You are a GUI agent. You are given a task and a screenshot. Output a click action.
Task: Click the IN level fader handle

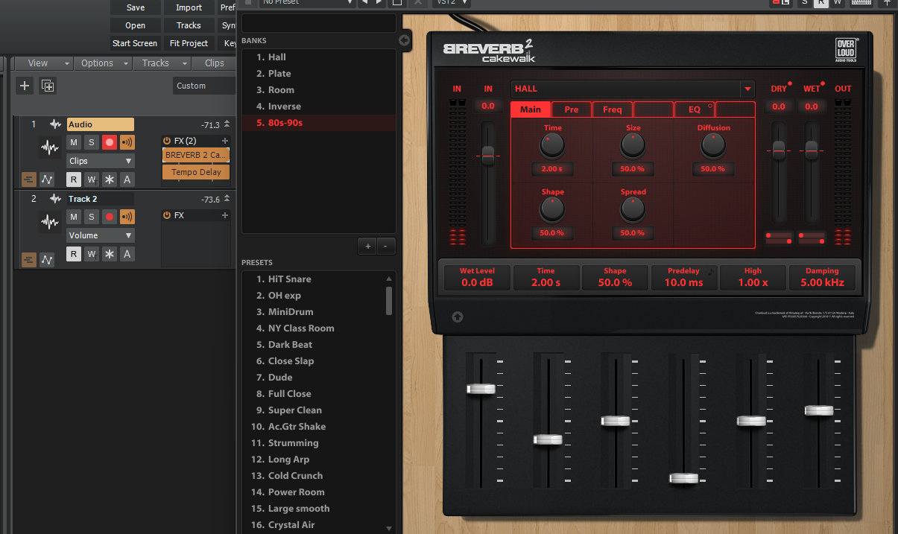(x=488, y=156)
